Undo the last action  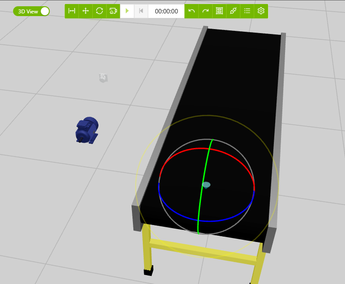pos(192,11)
